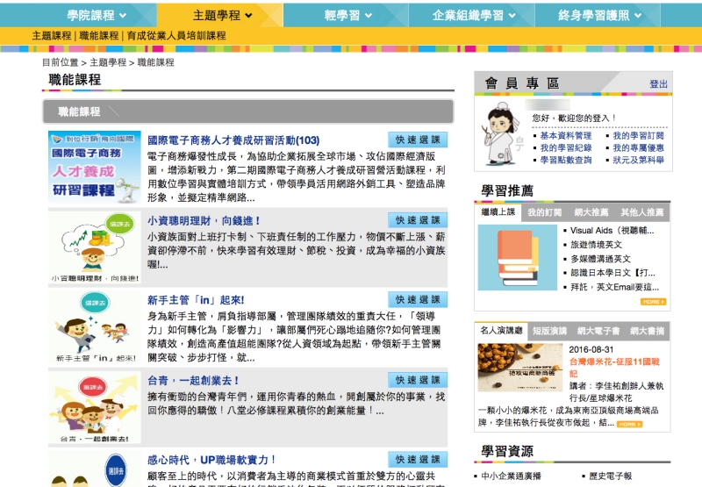The height and width of the screenshot is (487, 702).
Task: Open 我的專屬優惠 in member area
Action: pos(639,147)
